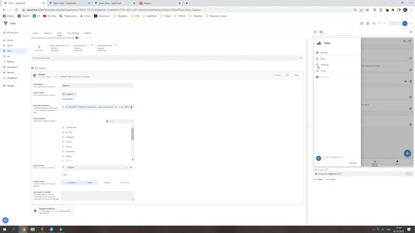Click the Windows Start button
This screenshot has height=233, width=415.
pyautogui.click(x=5, y=229)
